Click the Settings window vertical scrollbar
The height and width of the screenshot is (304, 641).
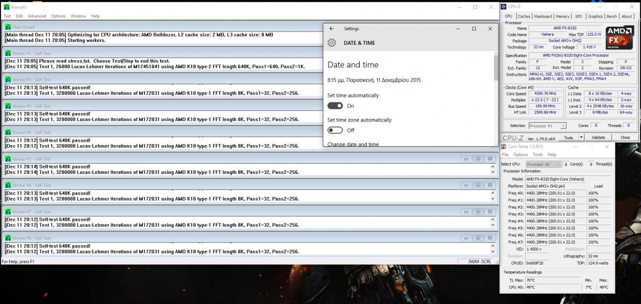point(496,99)
